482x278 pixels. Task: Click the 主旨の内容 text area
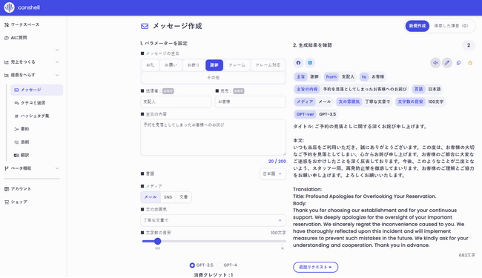[213, 137]
